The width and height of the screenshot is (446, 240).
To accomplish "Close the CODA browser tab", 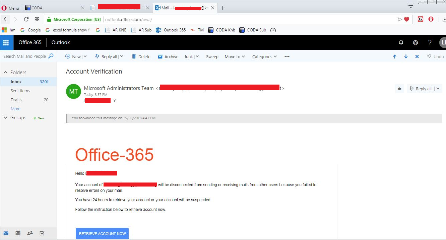I will pyautogui.click(x=83, y=8).
